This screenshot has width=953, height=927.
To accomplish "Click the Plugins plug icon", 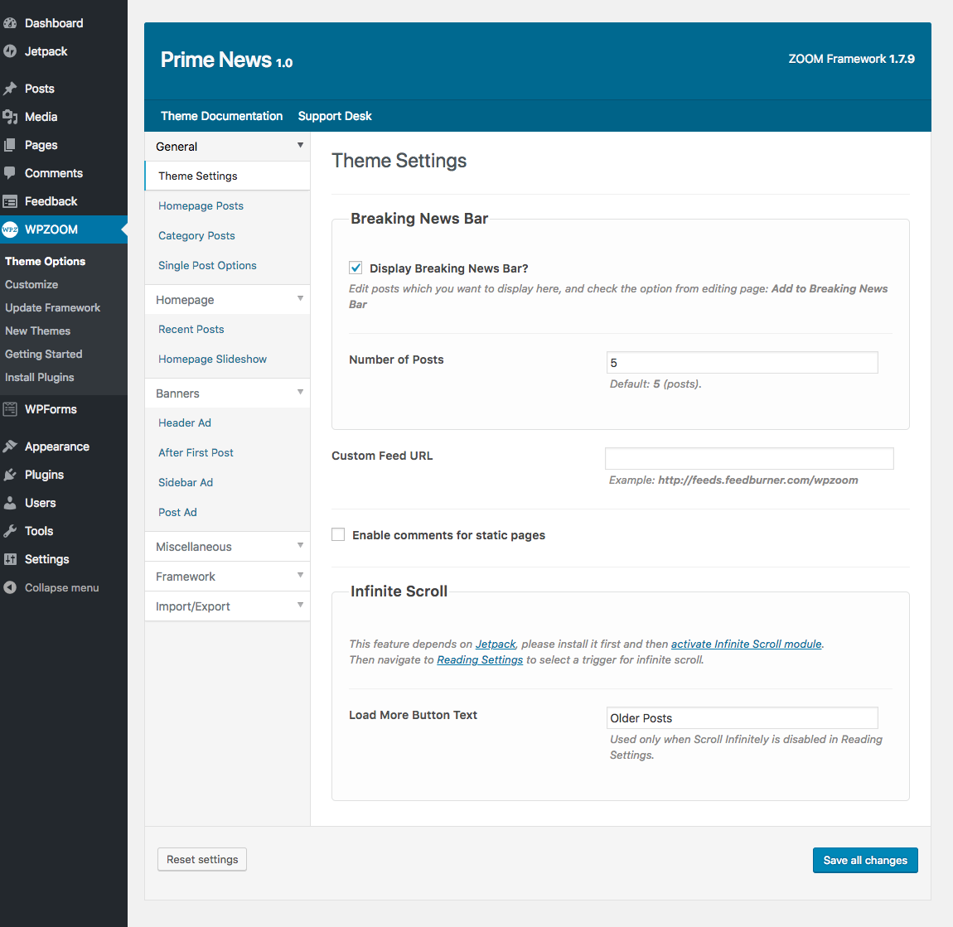I will tap(10, 475).
